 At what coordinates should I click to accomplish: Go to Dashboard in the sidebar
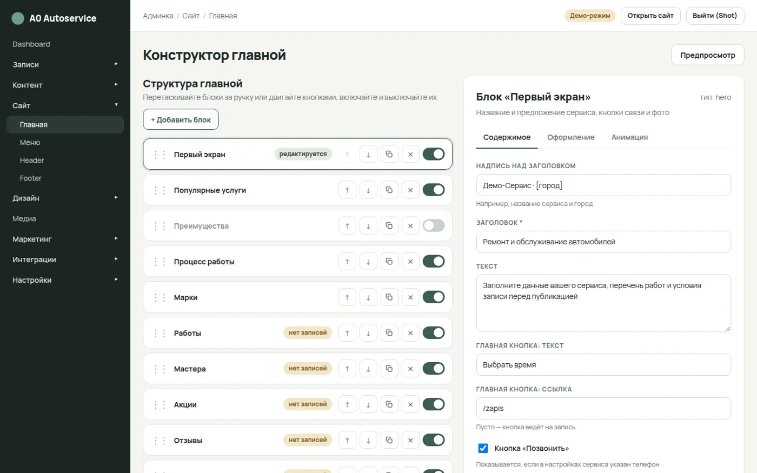[65, 44]
